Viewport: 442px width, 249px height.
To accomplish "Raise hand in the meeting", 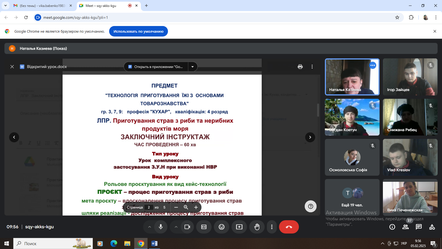I will [x=257, y=227].
